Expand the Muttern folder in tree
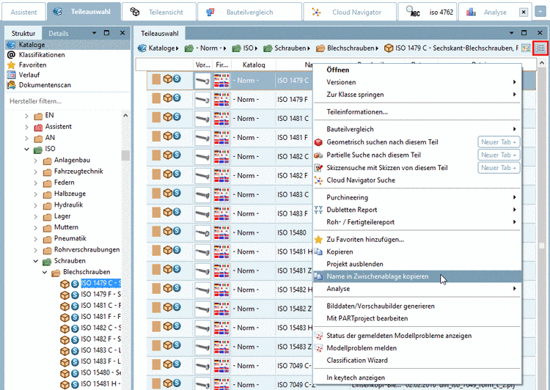The height and width of the screenshot is (390, 550). click(x=35, y=227)
